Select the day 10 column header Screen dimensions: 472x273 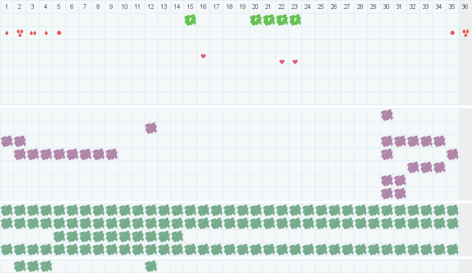click(x=125, y=7)
